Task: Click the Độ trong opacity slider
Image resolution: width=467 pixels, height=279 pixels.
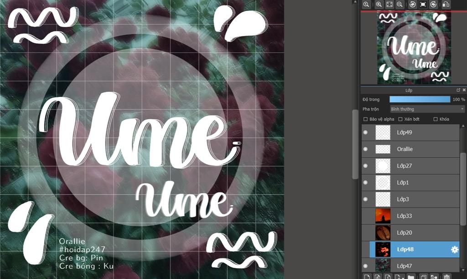Action: click(420, 99)
